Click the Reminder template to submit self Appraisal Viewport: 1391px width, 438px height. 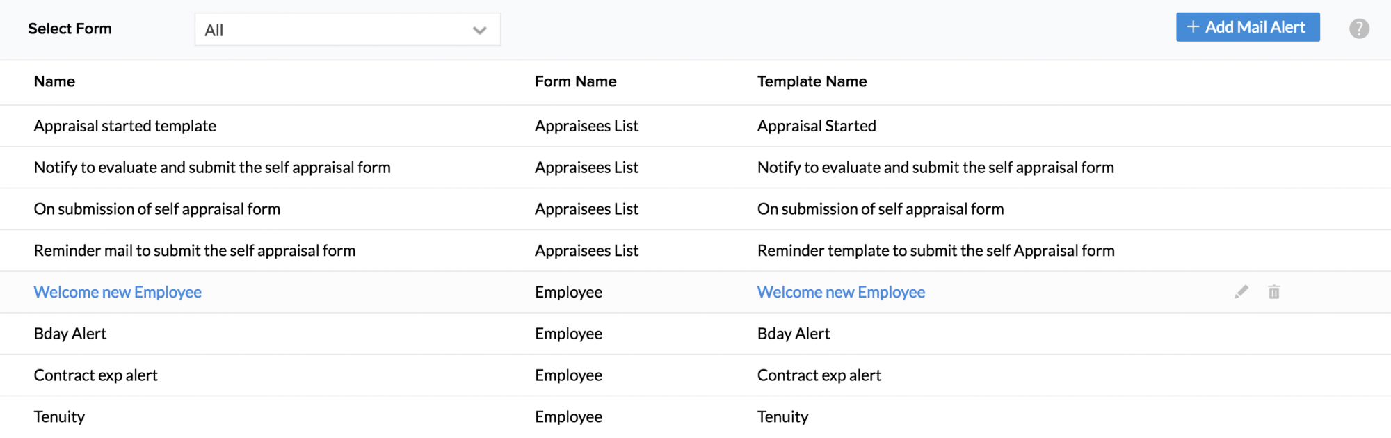click(935, 251)
